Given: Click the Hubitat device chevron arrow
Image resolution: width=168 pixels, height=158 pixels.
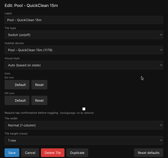Looking at the screenshot, I should point(161,50).
